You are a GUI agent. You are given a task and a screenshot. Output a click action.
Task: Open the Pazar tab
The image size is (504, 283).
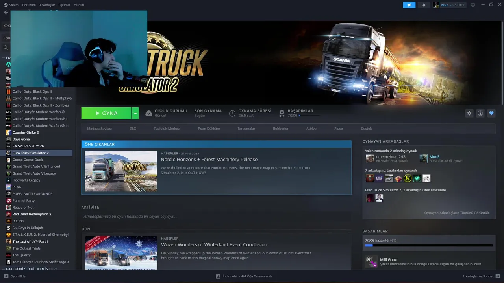click(x=339, y=129)
